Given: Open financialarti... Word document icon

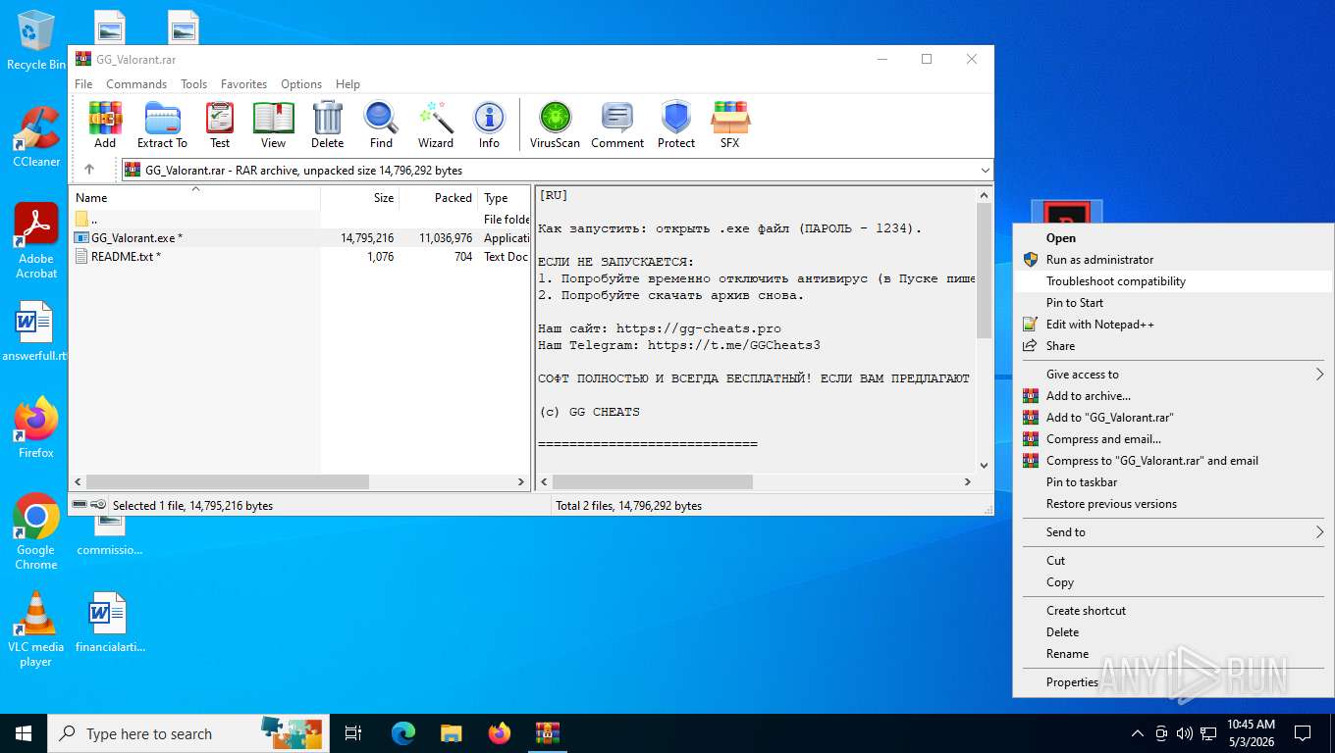Looking at the screenshot, I should 109,622.
